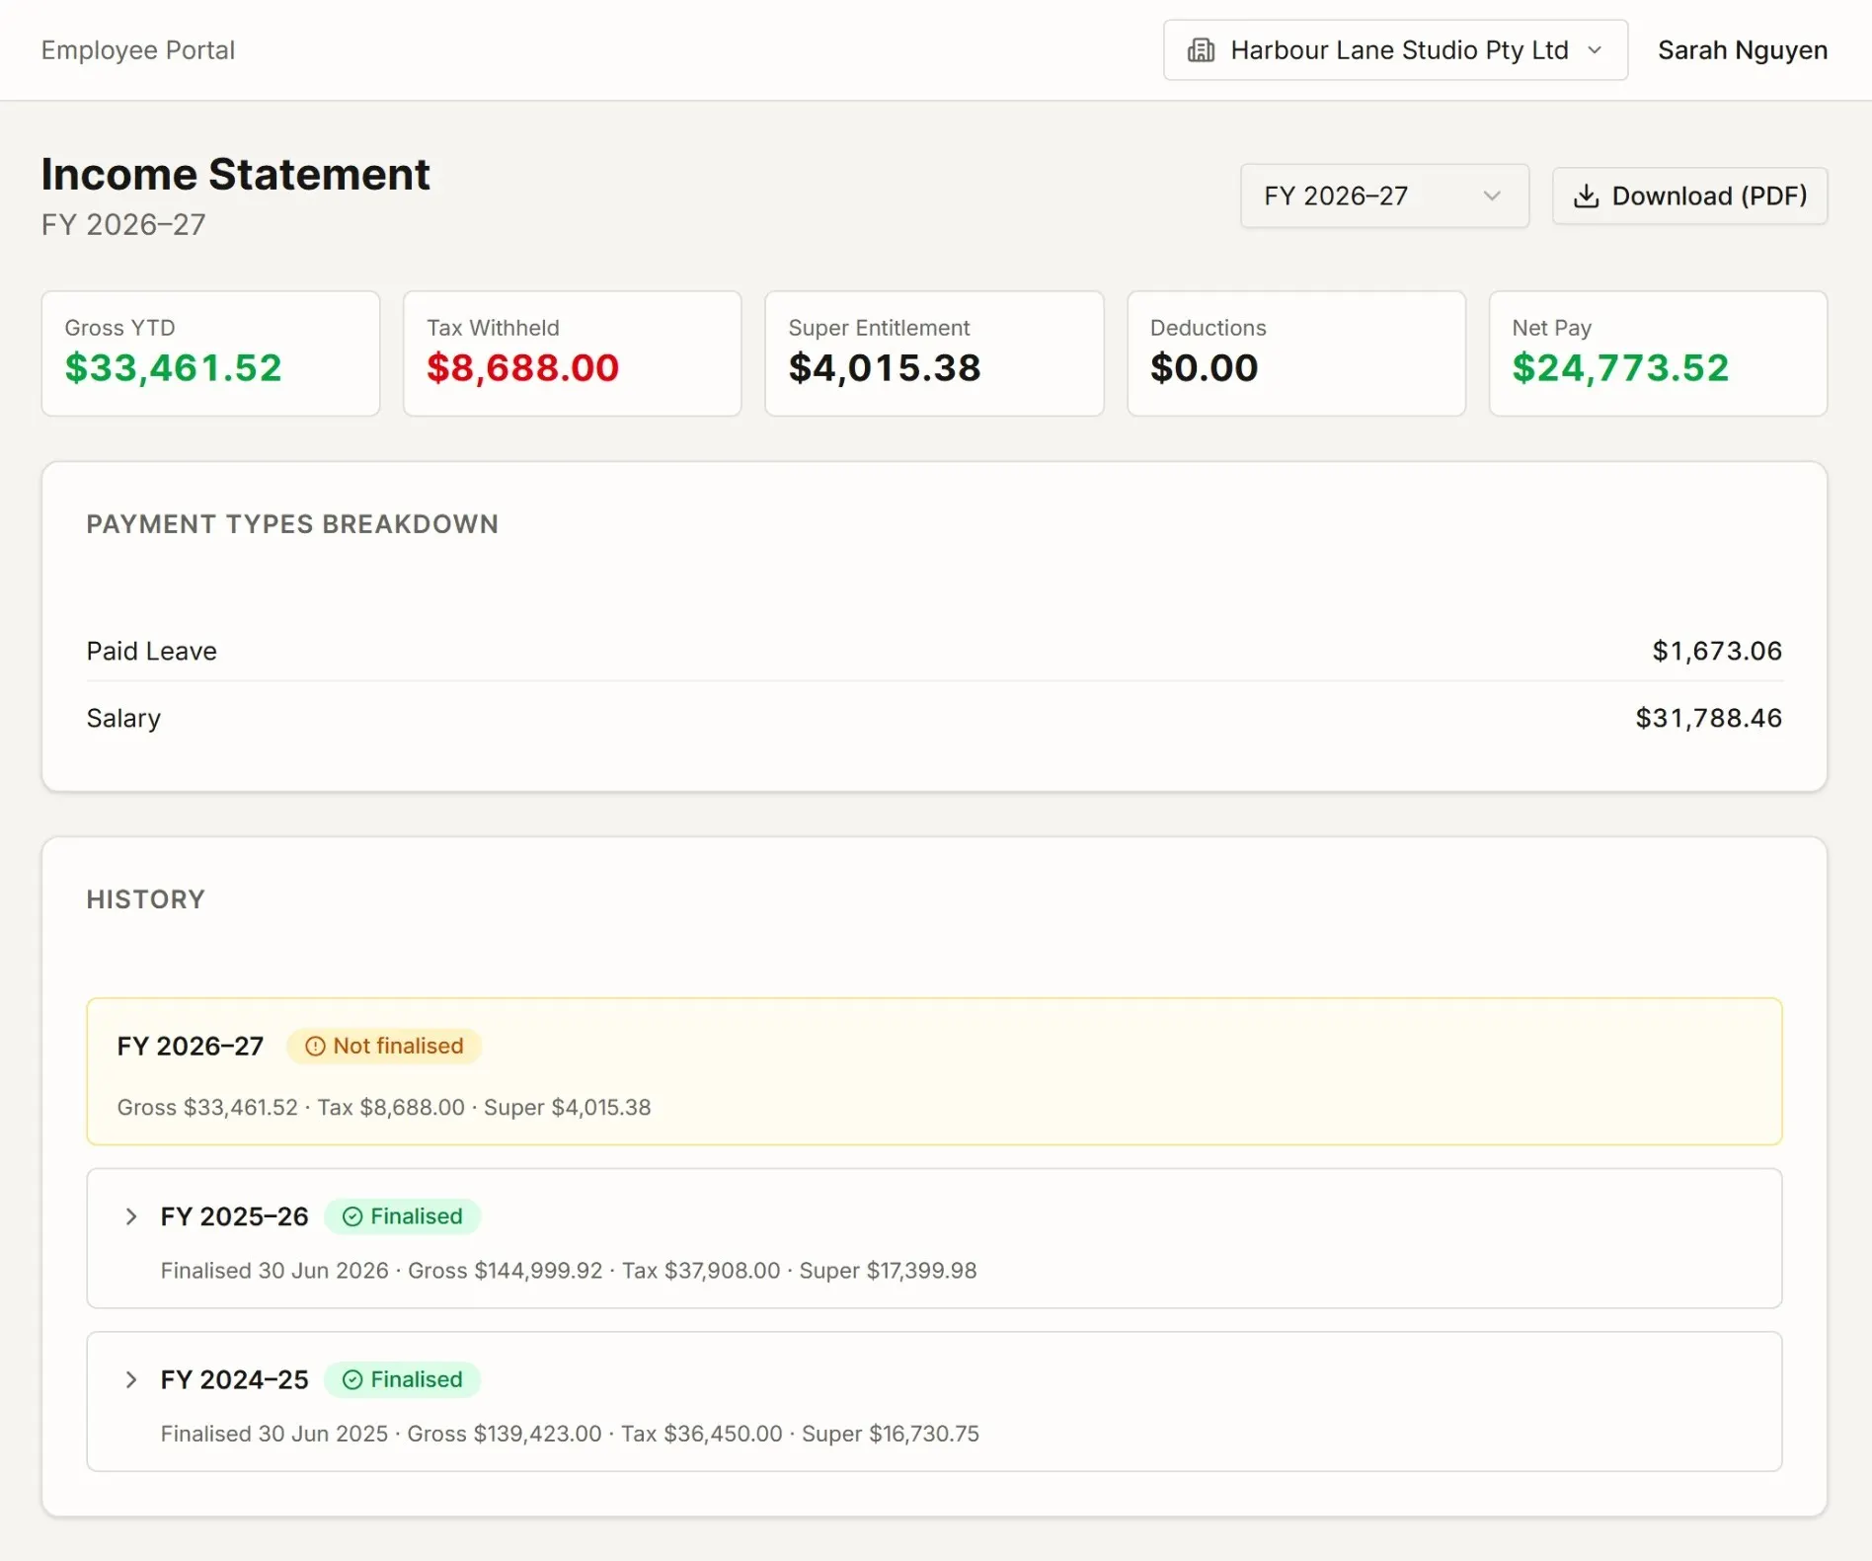Select the Paid Leave row label
1872x1561 pixels.
pos(152,651)
